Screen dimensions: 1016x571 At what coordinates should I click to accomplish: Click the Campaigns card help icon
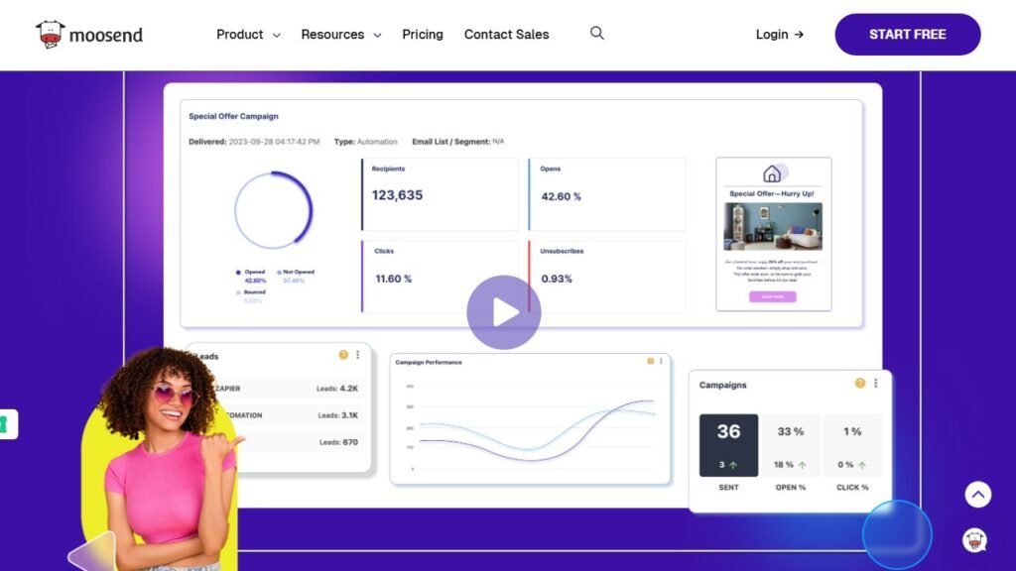[x=860, y=384]
